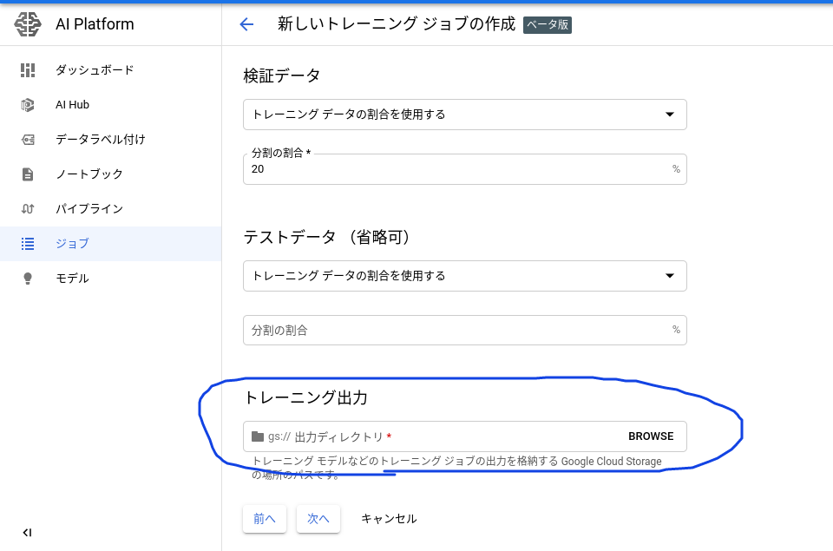Click the キャンセル button
Viewport: 833px width, 551px height.
(x=389, y=519)
